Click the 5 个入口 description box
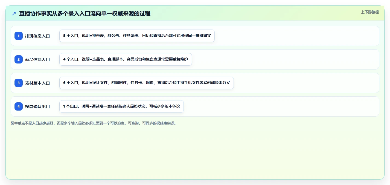This screenshot has height=185, width=390. pyautogui.click(x=137, y=36)
